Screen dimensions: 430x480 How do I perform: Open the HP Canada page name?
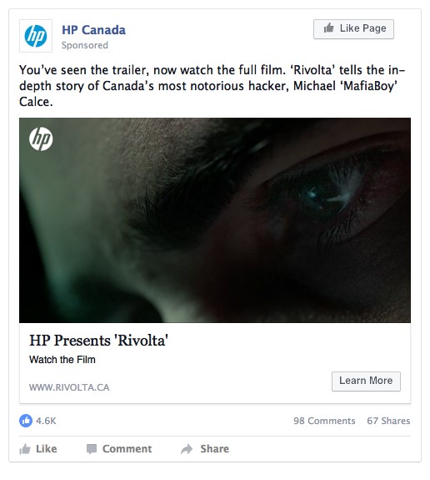(x=93, y=30)
